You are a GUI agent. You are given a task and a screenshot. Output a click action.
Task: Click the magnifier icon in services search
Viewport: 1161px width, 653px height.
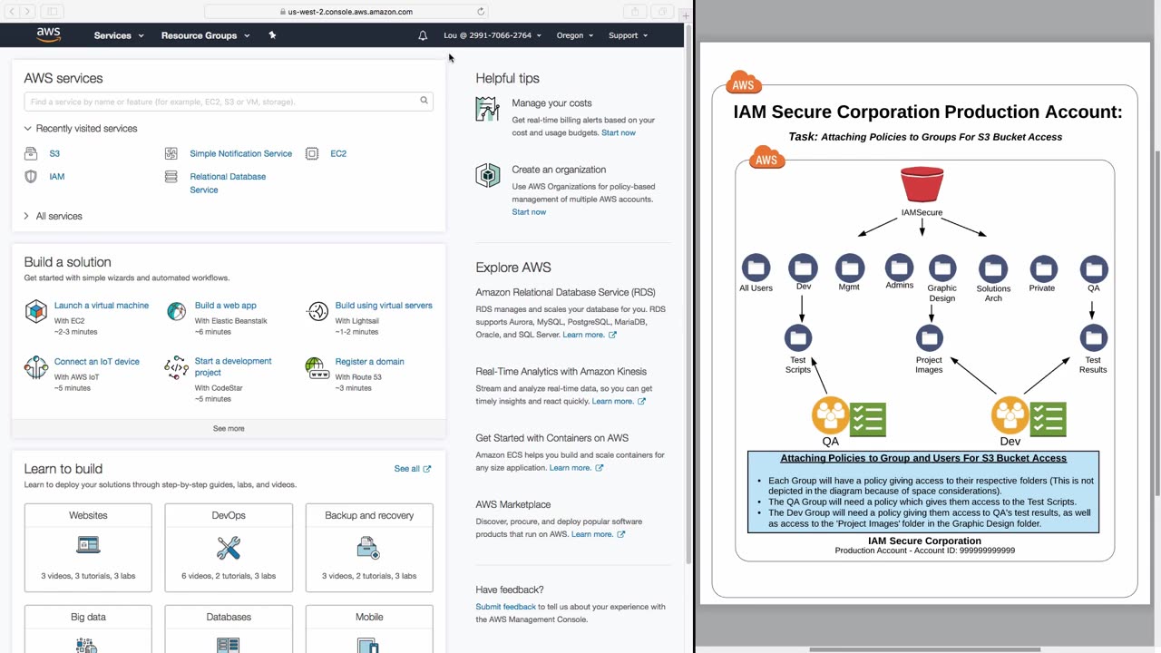[x=424, y=101]
